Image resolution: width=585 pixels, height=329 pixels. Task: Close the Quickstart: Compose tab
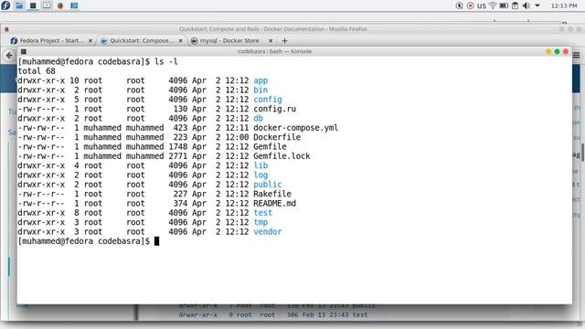click(181, 40)
